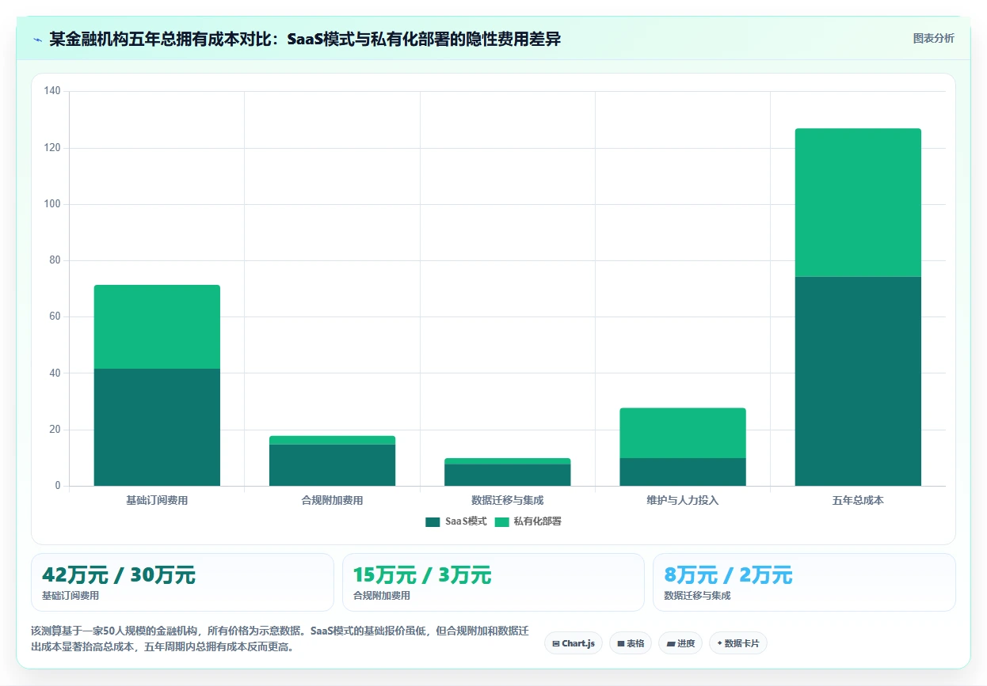
Task: Click the 基础订阅费用 x-axis label
Action: click(157, 501)
